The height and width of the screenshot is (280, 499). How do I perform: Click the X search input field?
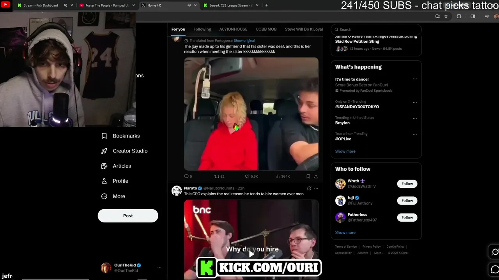(x=376, y=30)
